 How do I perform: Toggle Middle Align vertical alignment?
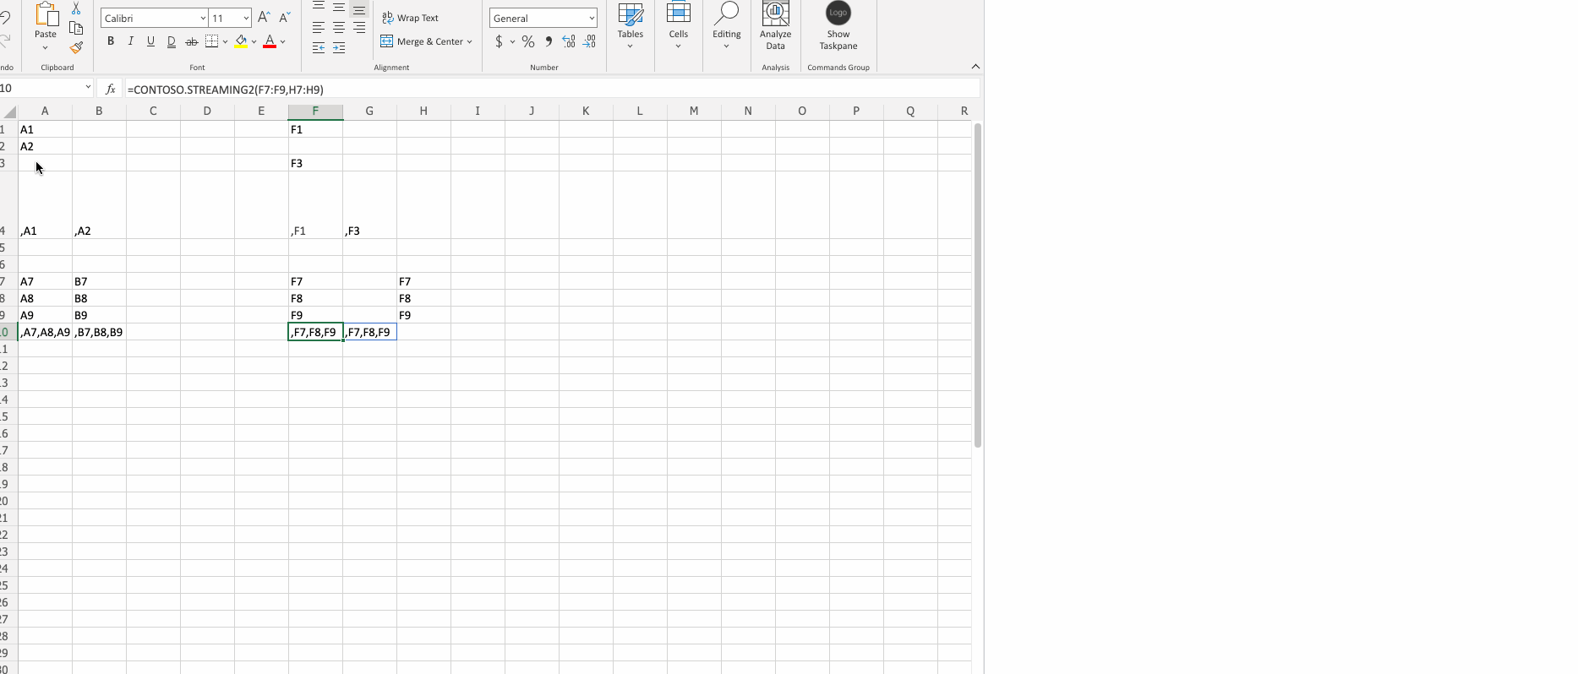click(x=339, y=8)
